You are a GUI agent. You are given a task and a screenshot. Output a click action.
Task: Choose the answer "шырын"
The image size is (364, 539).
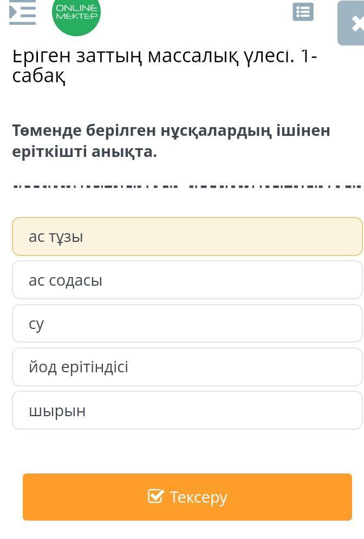click(187, 411)
